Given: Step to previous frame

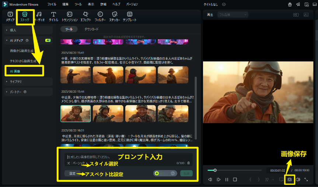Looking at the screenshot, I should (210, 179).
